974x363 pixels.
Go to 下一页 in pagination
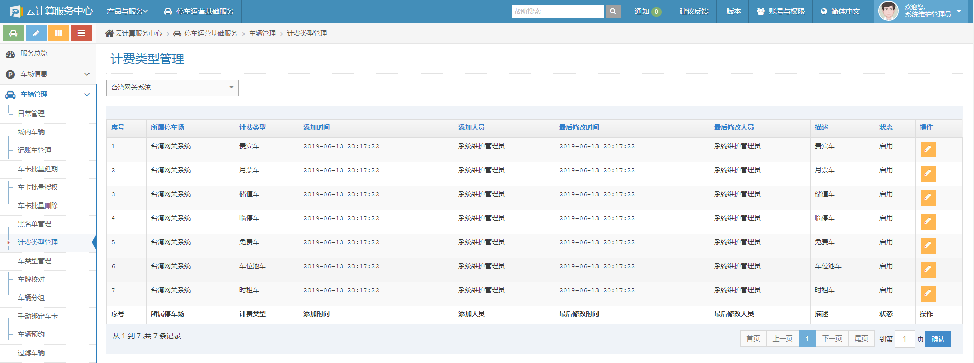832,339
